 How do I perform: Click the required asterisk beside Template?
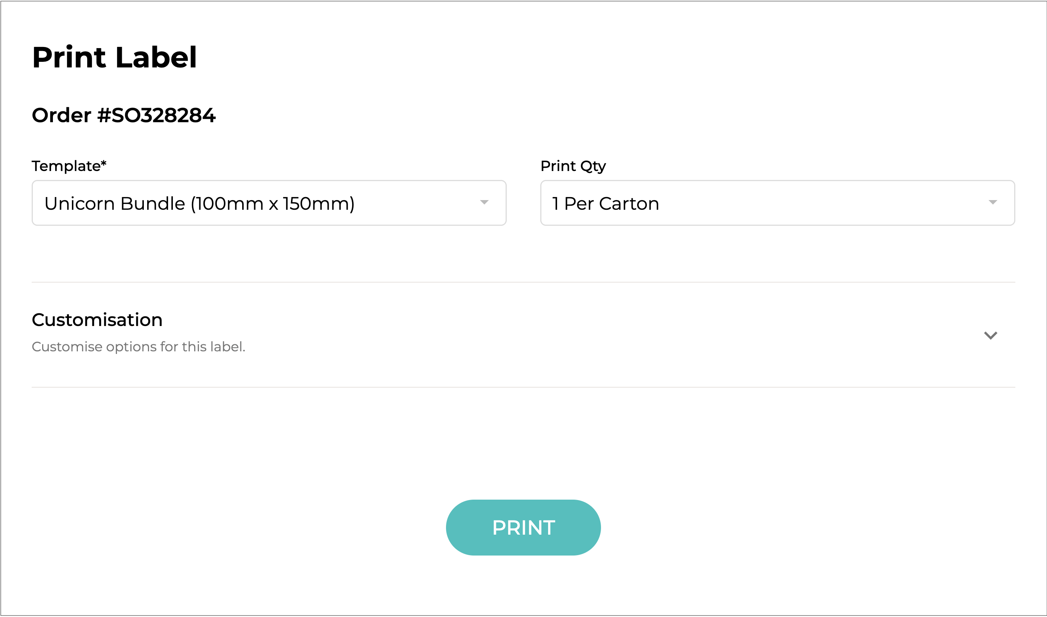[104, 164]
